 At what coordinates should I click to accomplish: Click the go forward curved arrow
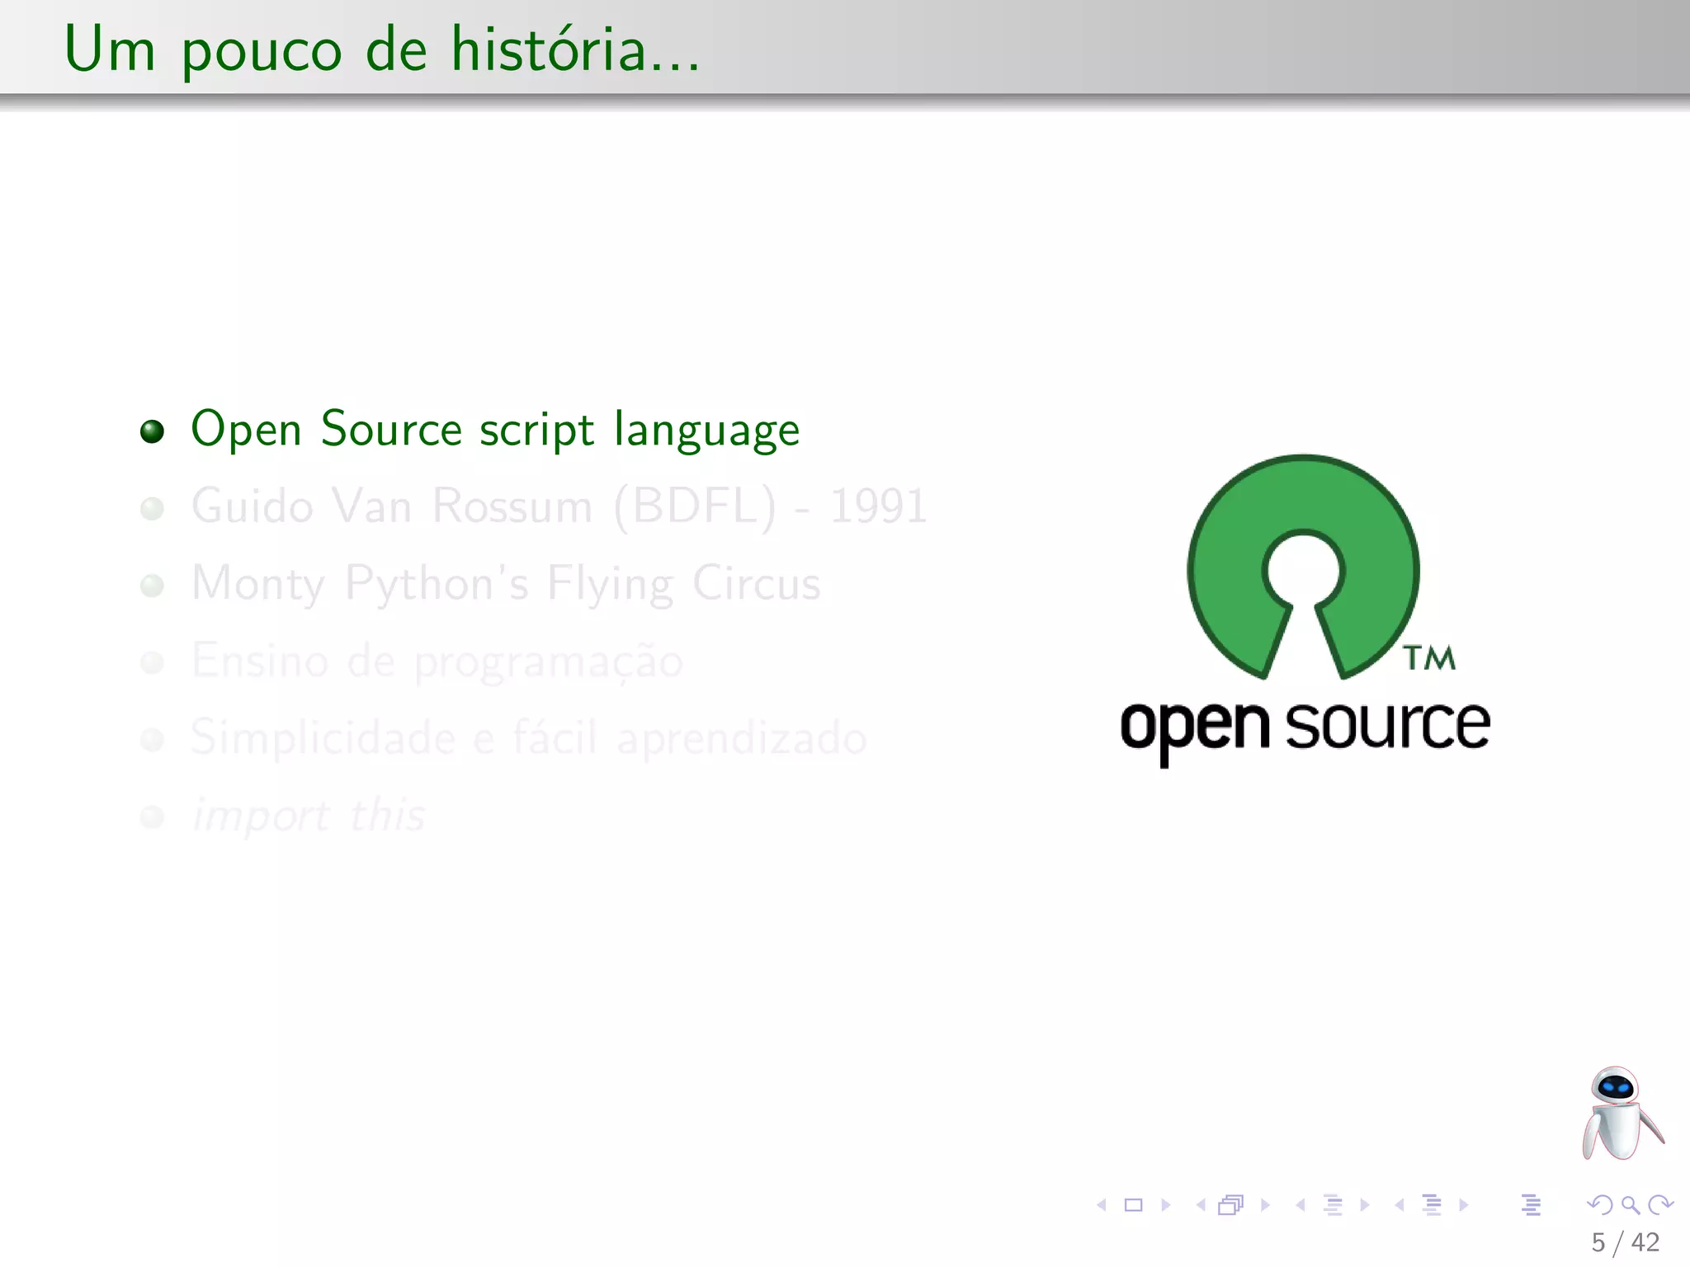[1660, 1205]
